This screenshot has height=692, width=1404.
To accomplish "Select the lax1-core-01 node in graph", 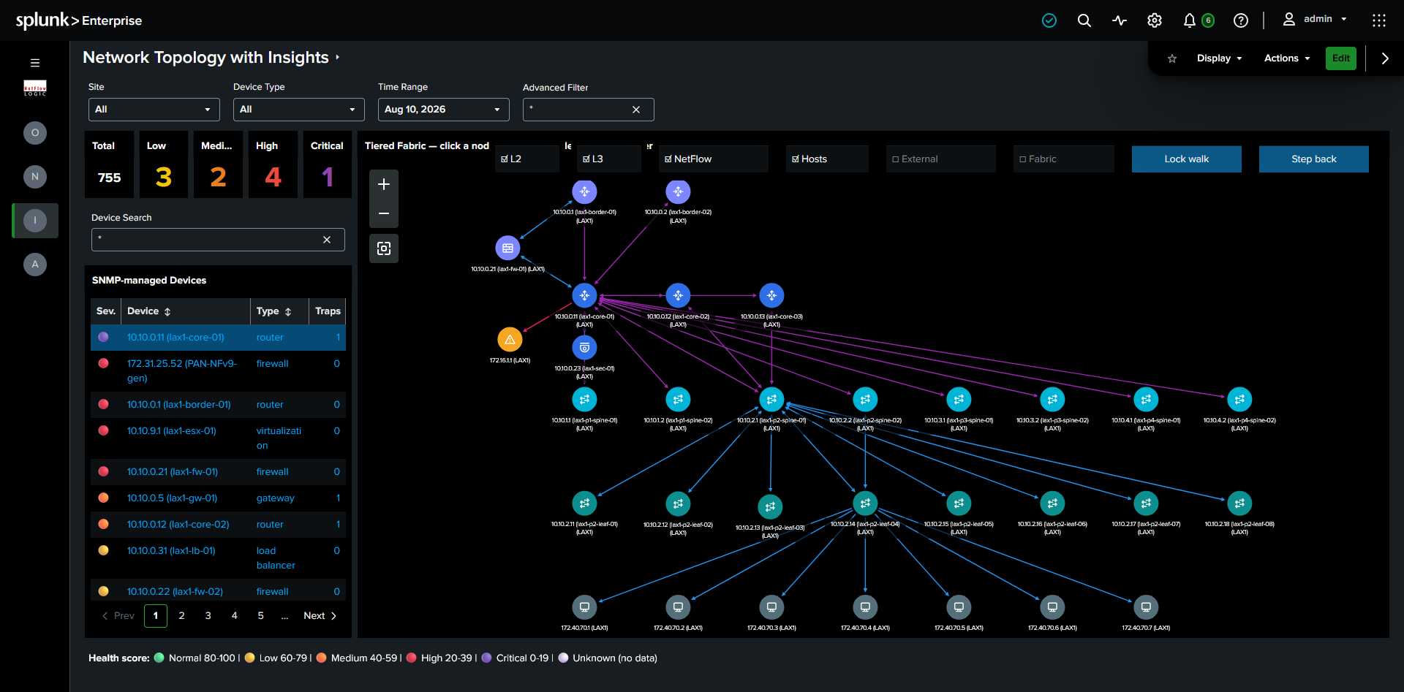I will tap(584, 296).
